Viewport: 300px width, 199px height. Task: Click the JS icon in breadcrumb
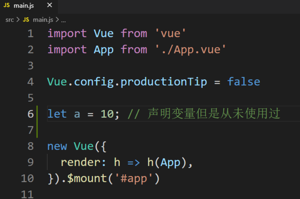click(x=26, y=20)
